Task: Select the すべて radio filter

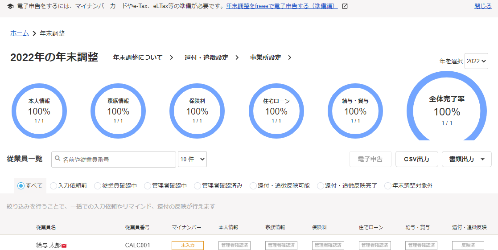Action: (21, 186)
